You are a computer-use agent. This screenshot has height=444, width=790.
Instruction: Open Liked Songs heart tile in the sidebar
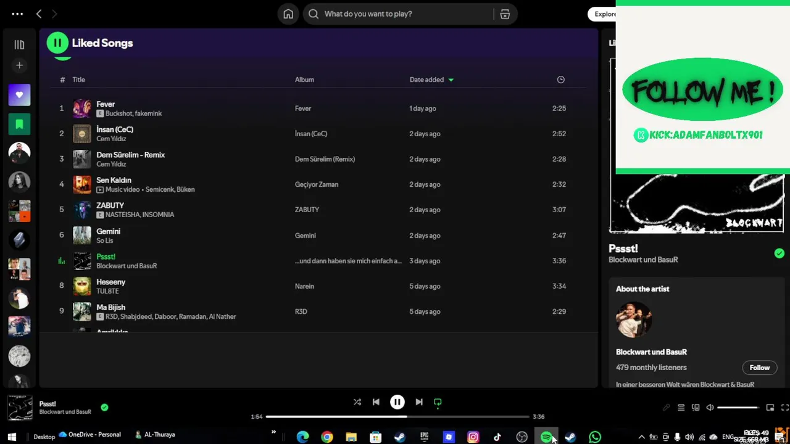[19, 95]
